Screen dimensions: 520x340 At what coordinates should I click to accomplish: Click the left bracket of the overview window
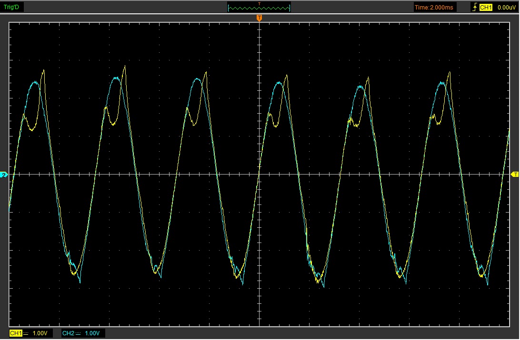pyautogui.click(x=229, y=8)
